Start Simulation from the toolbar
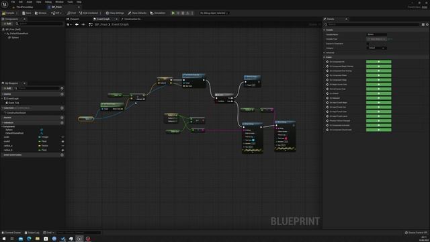This screenshot has height=242, width=430. click(158, 13)
